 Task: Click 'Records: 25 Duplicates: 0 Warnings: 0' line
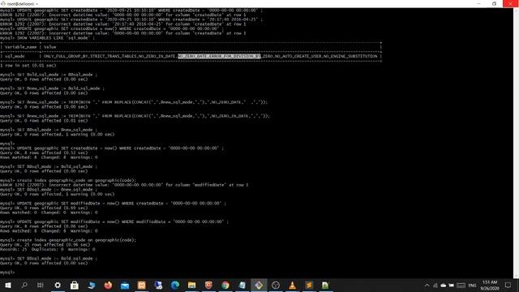47,249
